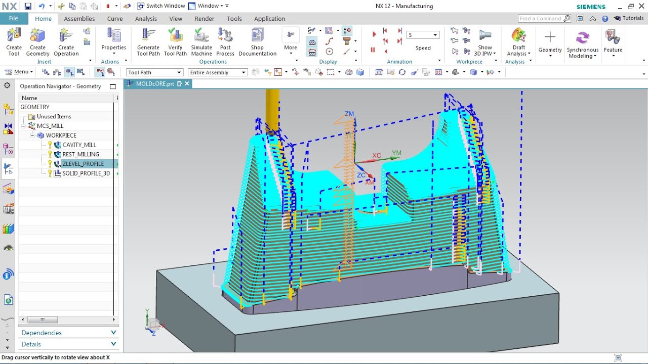648x364 pixels.
Task: Toggle the highlighted tool path display button
Action: [100, 72]
